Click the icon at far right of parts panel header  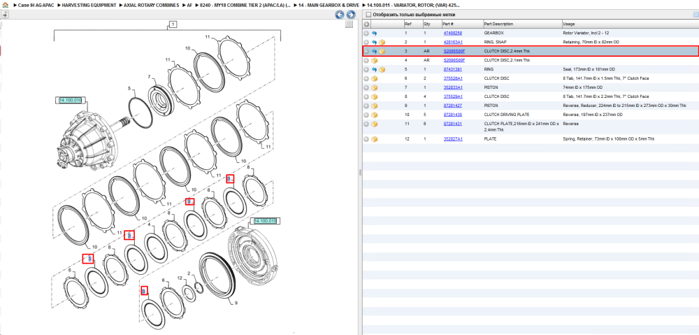[696, 15]
